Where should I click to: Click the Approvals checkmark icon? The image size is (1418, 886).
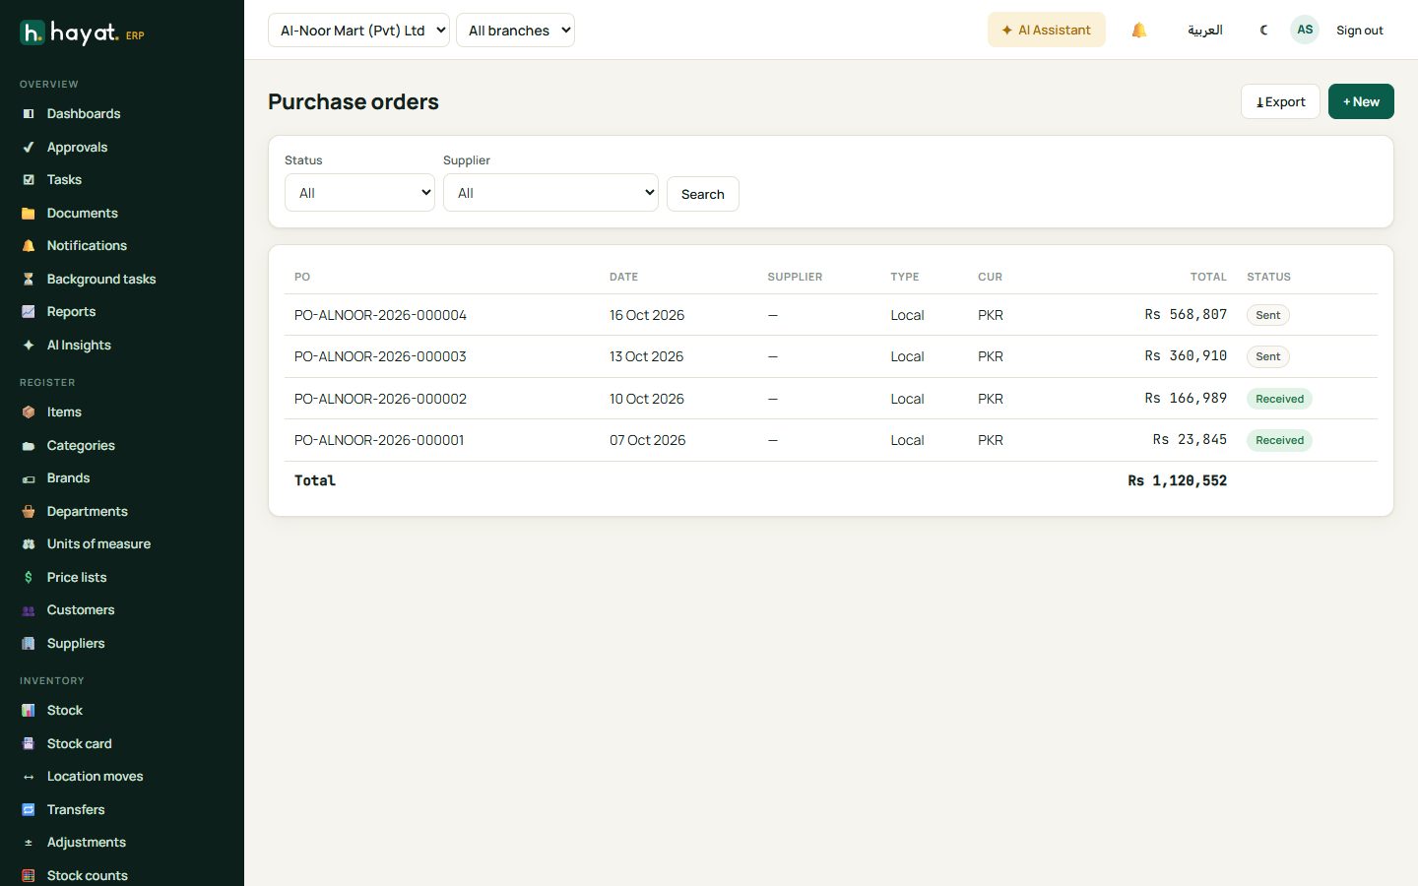coord(29,148)
